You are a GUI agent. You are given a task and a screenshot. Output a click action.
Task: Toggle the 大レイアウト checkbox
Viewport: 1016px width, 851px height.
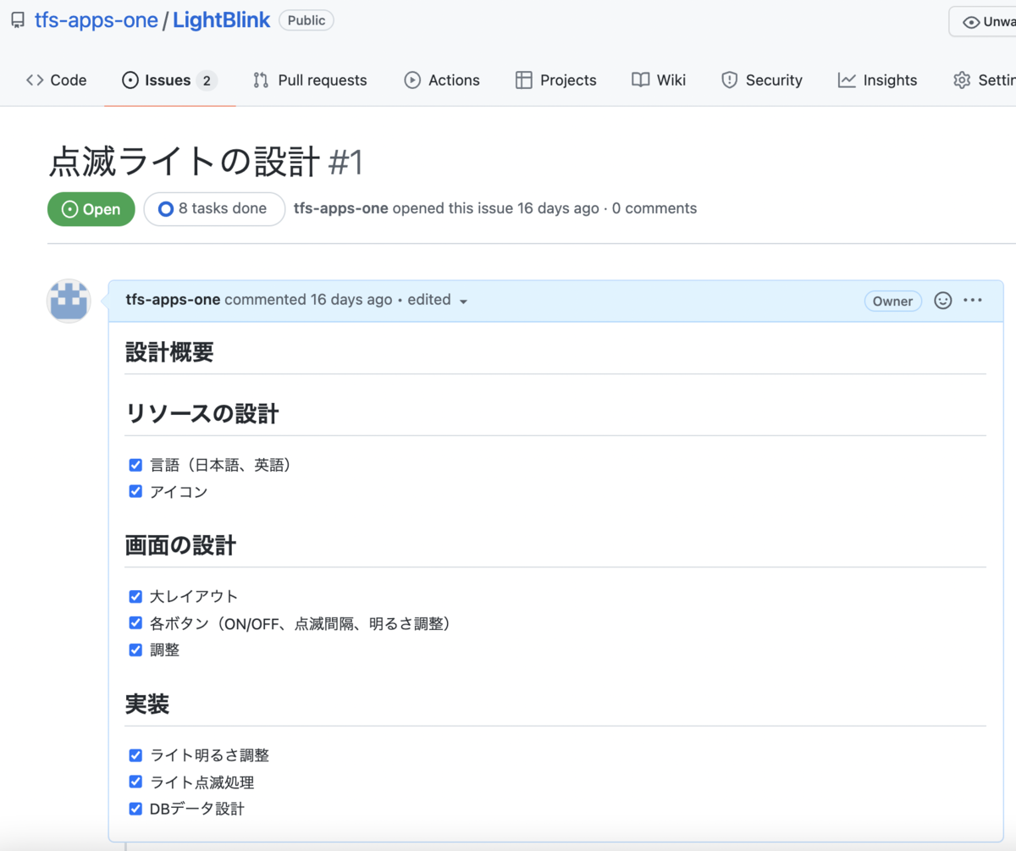tap(135, 596)
